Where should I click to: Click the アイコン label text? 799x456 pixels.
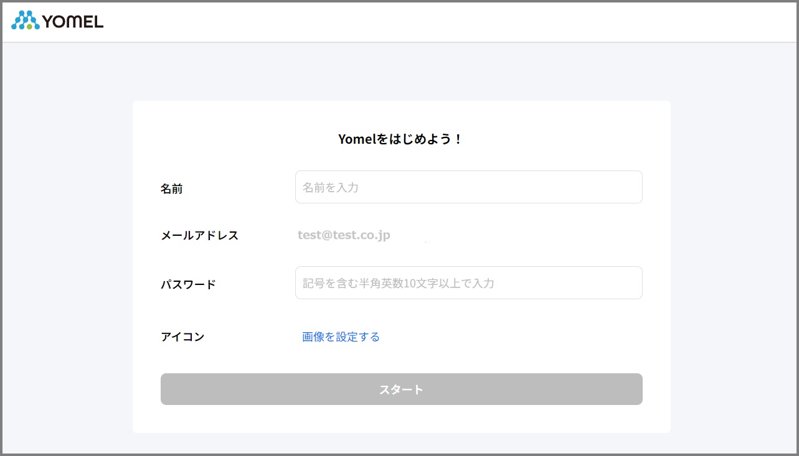(x=182, y=337)
